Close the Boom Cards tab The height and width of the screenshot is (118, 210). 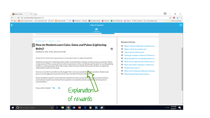pos(31,14)
